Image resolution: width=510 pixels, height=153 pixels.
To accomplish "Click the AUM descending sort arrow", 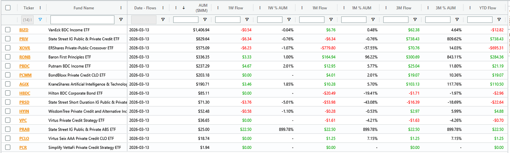I will click(184, 8).
